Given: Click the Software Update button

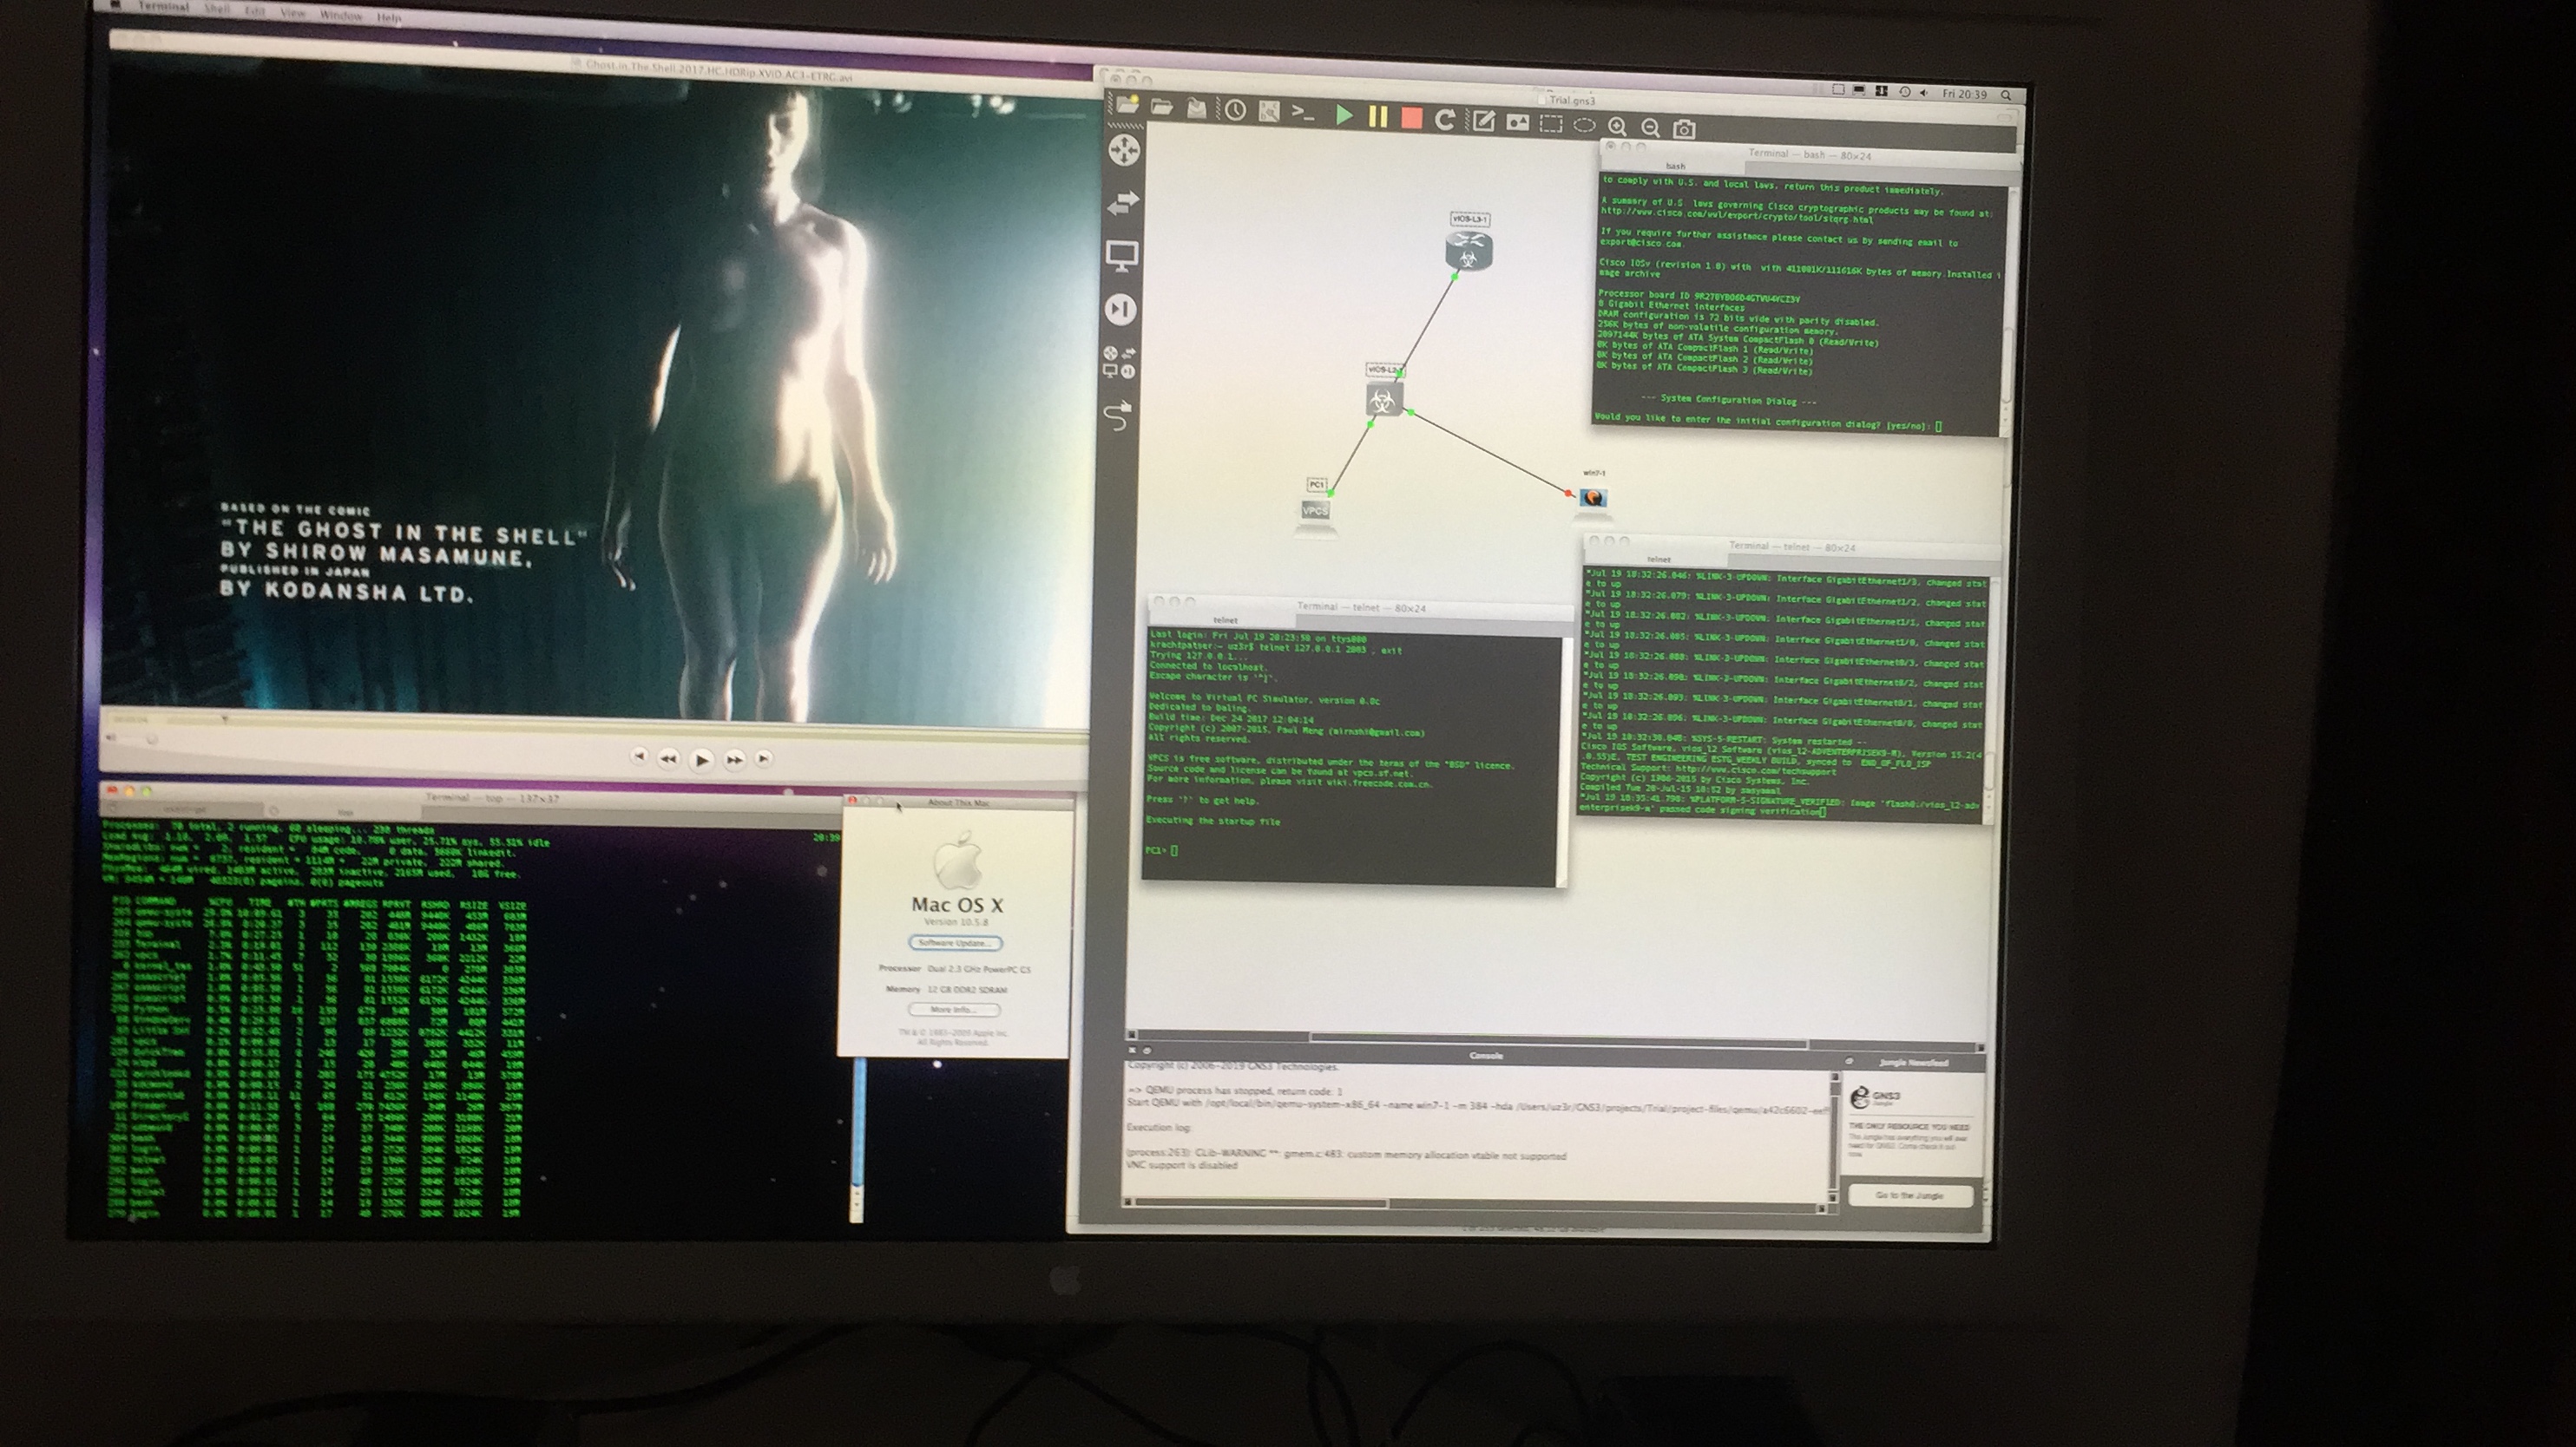Looking at the screenshot, I should [955, 943].
